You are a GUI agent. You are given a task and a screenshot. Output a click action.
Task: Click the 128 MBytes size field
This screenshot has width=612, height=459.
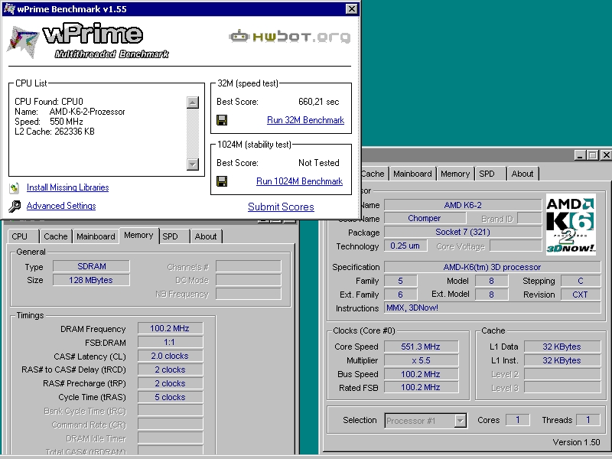click(x=91, y=280)
